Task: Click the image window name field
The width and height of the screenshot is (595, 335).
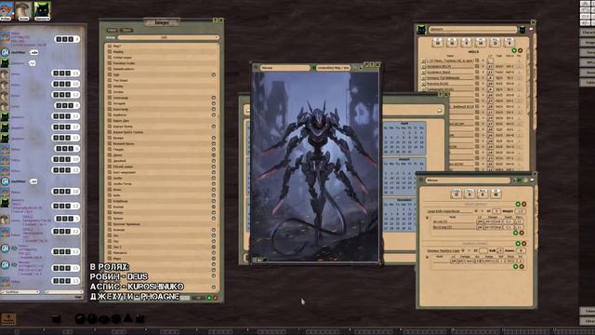Action: point(284,68)
